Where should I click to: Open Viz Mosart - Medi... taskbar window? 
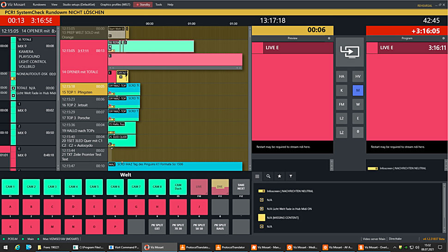(302, 247)
